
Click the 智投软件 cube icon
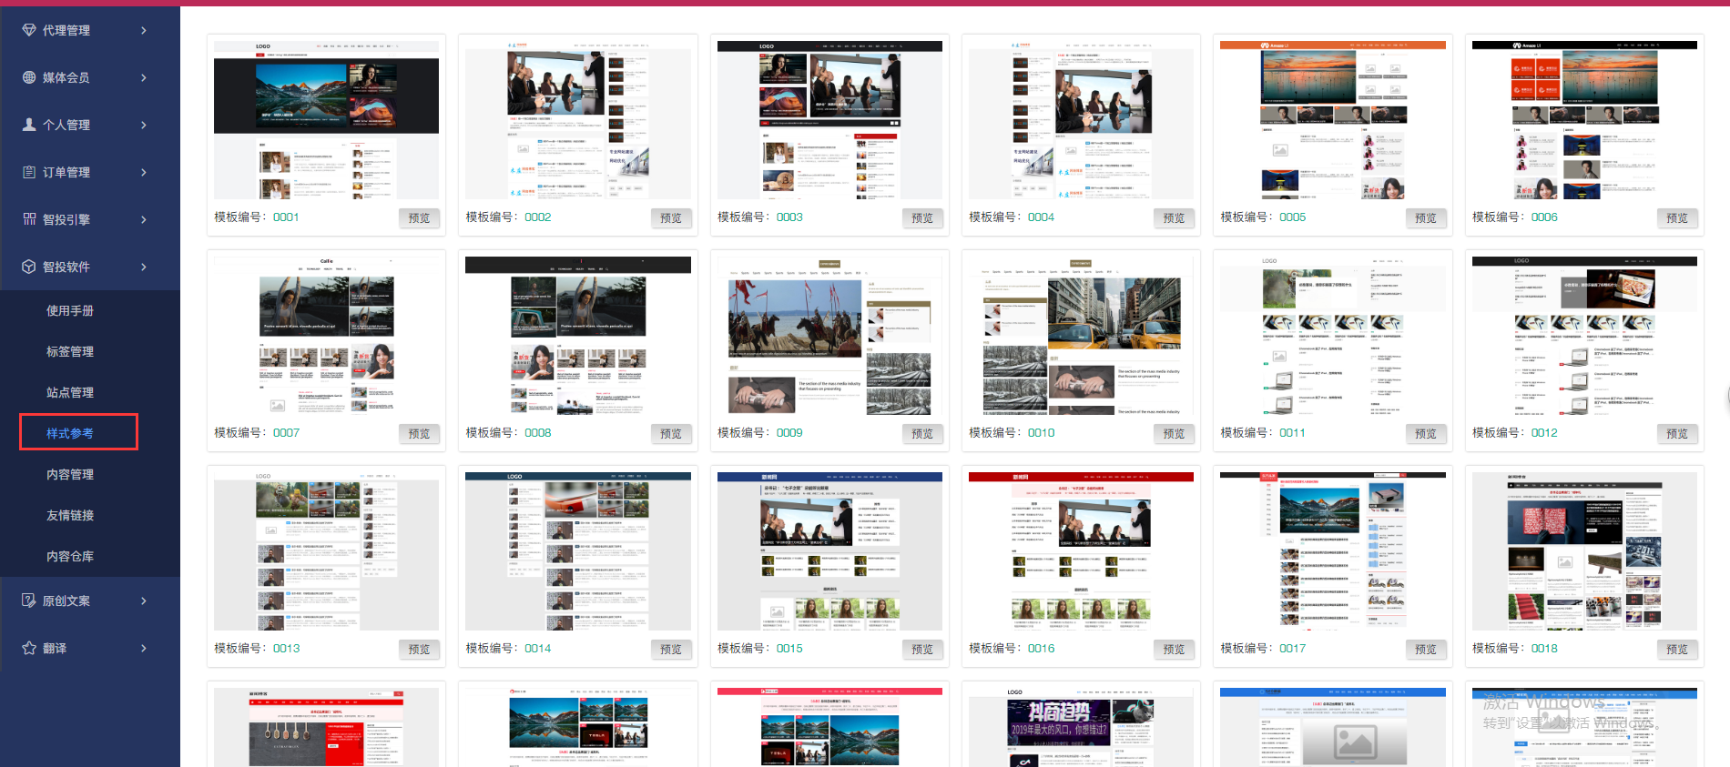(x=29, y=267)
